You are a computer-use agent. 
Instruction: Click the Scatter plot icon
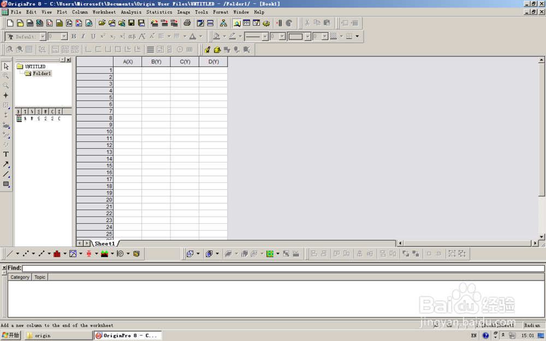point(26,254)
